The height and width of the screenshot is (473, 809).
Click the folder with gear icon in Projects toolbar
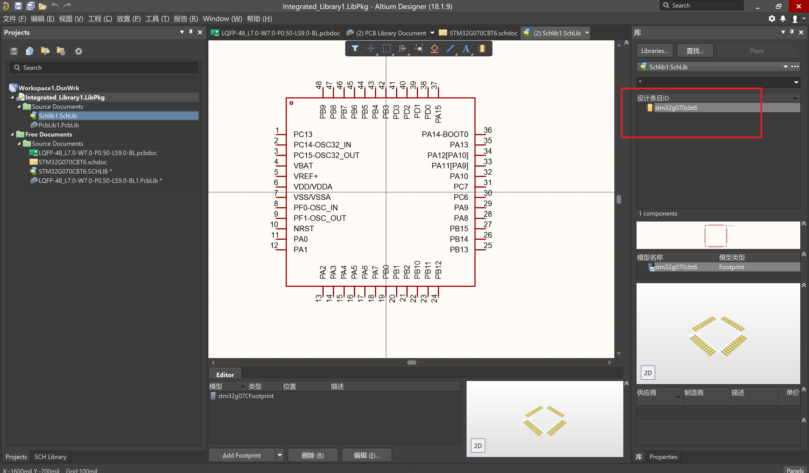point(61,51)
